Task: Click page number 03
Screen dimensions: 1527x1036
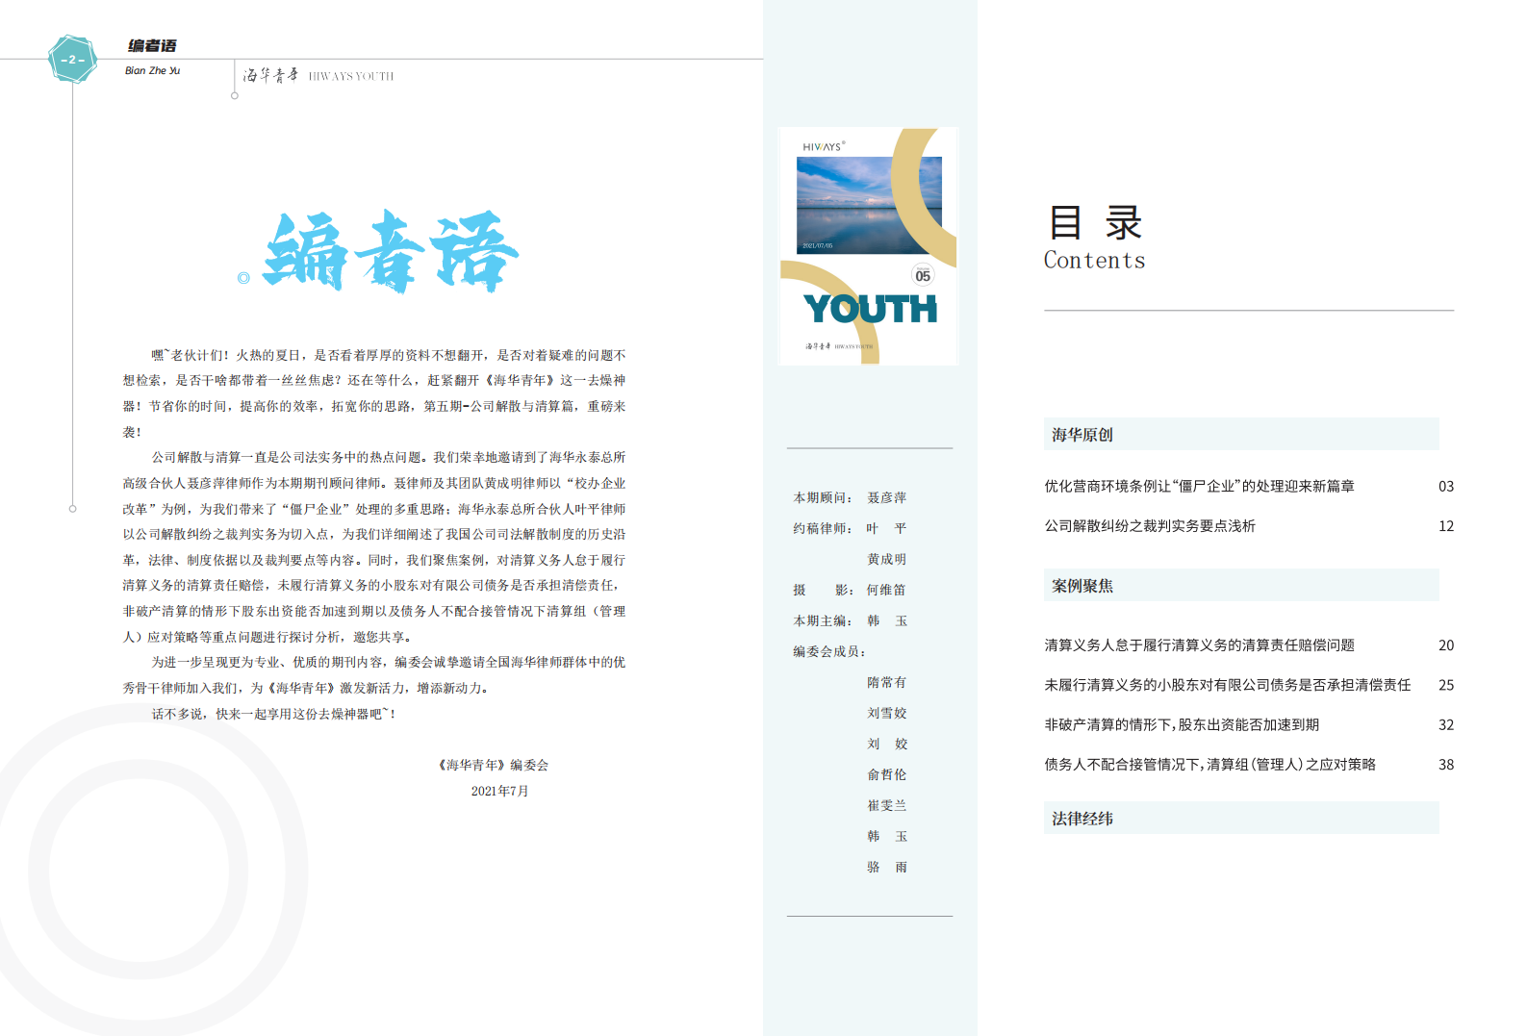Action: point(1446,487)
